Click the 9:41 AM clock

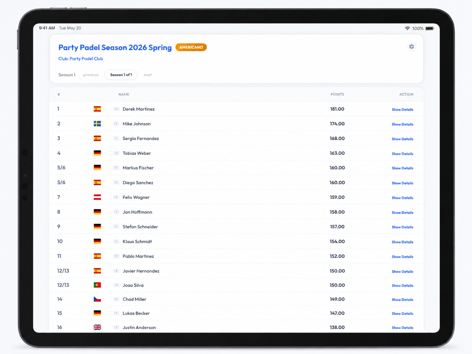pyautogui.click(x=47, y=28)
